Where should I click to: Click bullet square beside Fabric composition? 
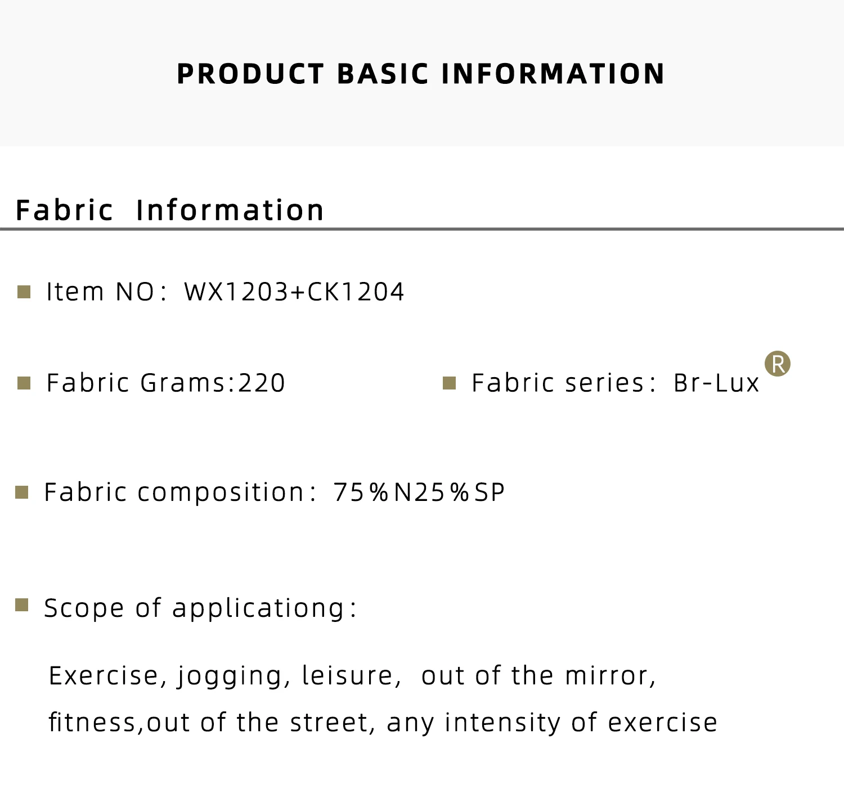pyautogui.click(x=21, y=492)
